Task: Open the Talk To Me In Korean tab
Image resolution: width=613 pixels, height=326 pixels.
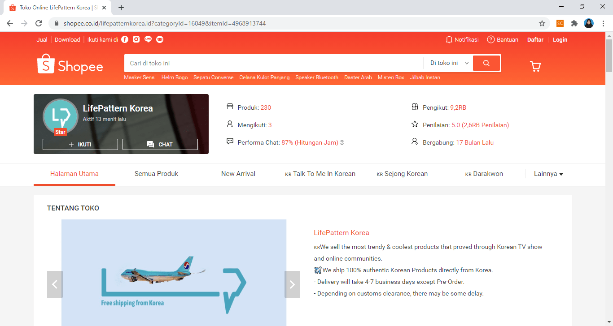Action: 320,174
